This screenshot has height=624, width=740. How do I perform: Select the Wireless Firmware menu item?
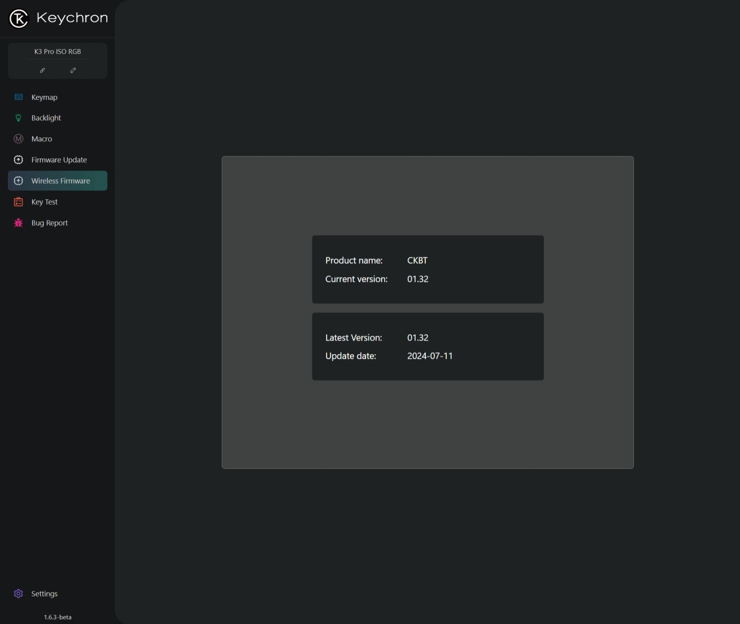[x=60, y=181]
